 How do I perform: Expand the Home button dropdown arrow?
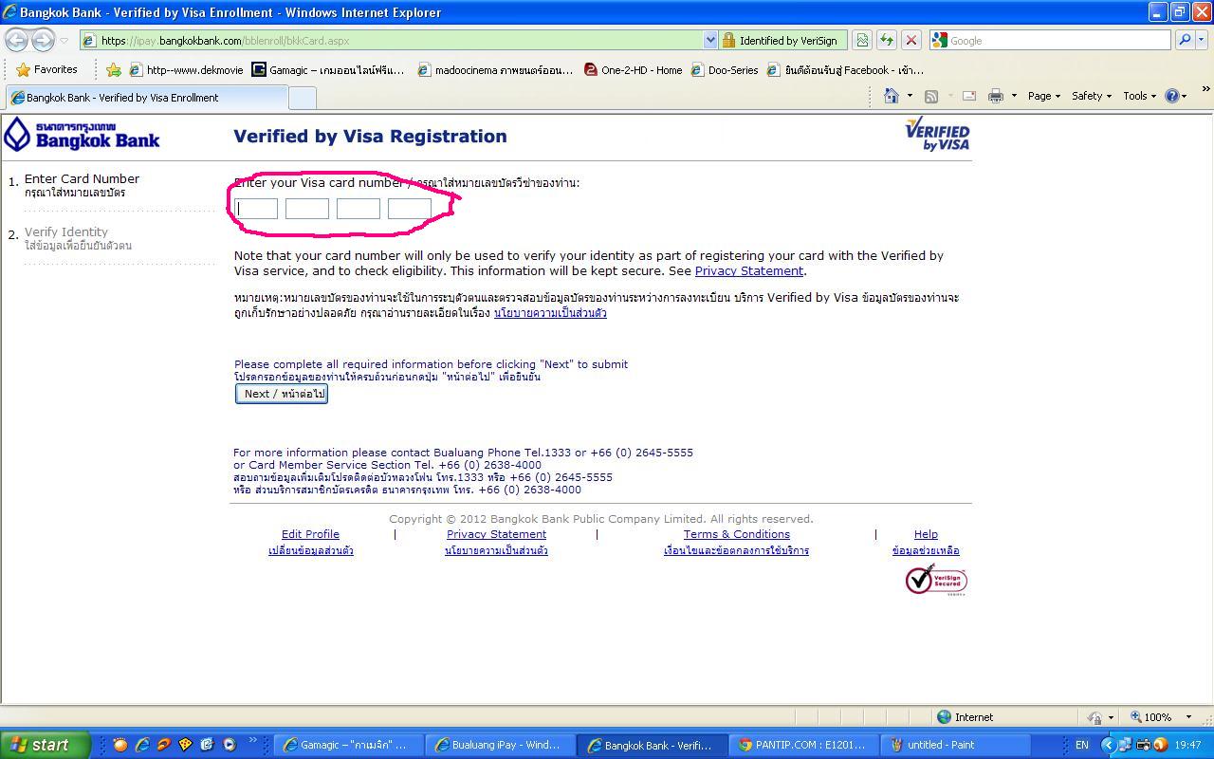[910, 96]
